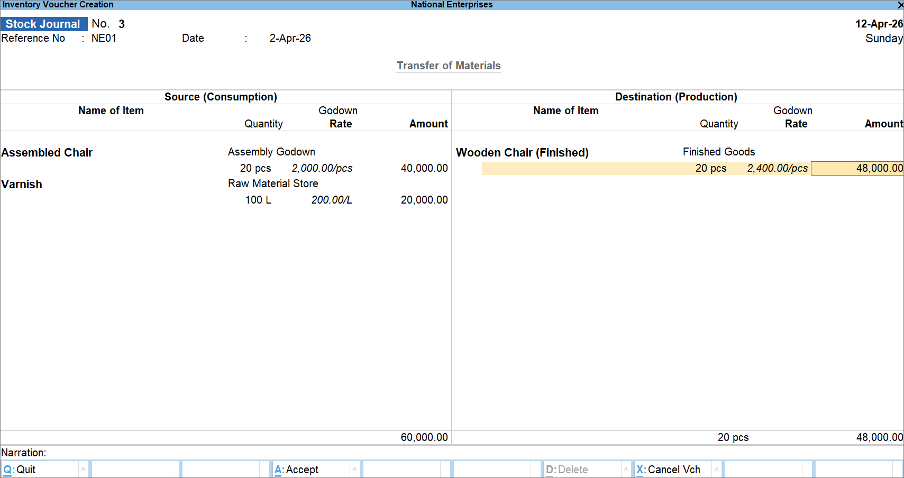
Task: Click the Sunday weekday label
Action: [x=884, y=39]
